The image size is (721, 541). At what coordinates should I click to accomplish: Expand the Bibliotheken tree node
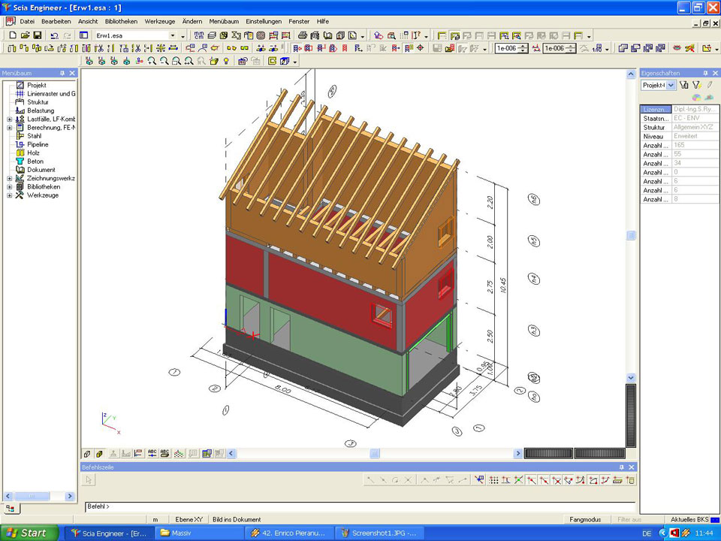pos(10,187)
